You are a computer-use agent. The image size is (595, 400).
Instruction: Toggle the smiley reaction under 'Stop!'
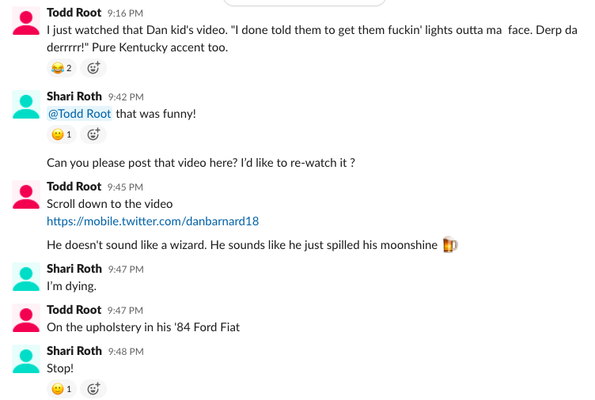62,388
